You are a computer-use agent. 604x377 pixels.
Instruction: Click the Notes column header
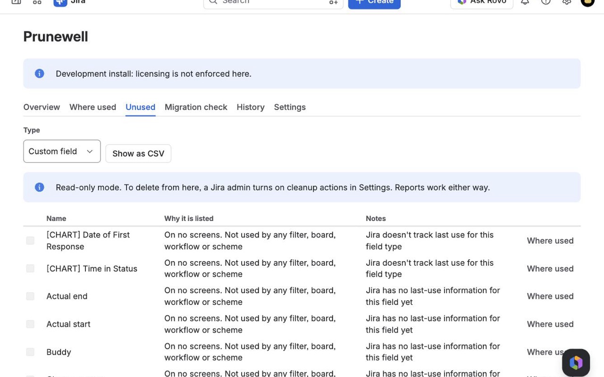click(x=376, y=219)
